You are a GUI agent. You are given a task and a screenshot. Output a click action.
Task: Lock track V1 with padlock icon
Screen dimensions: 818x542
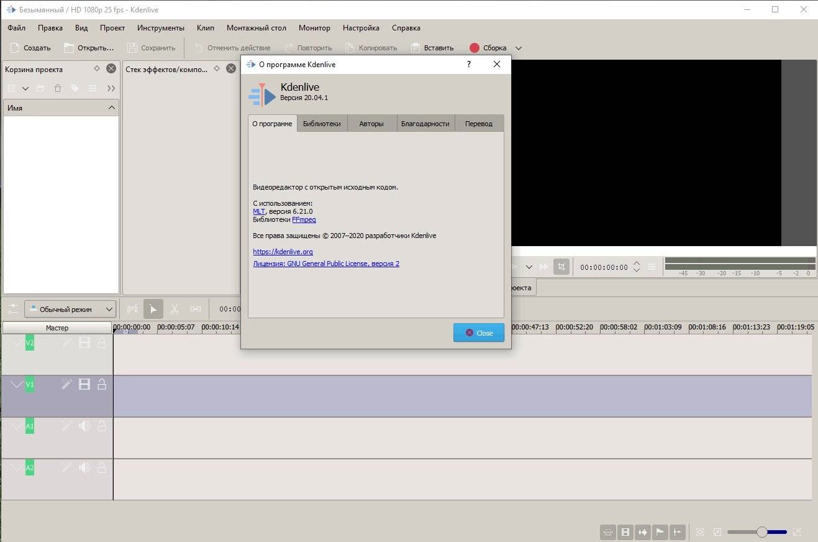tap(102, 385)
